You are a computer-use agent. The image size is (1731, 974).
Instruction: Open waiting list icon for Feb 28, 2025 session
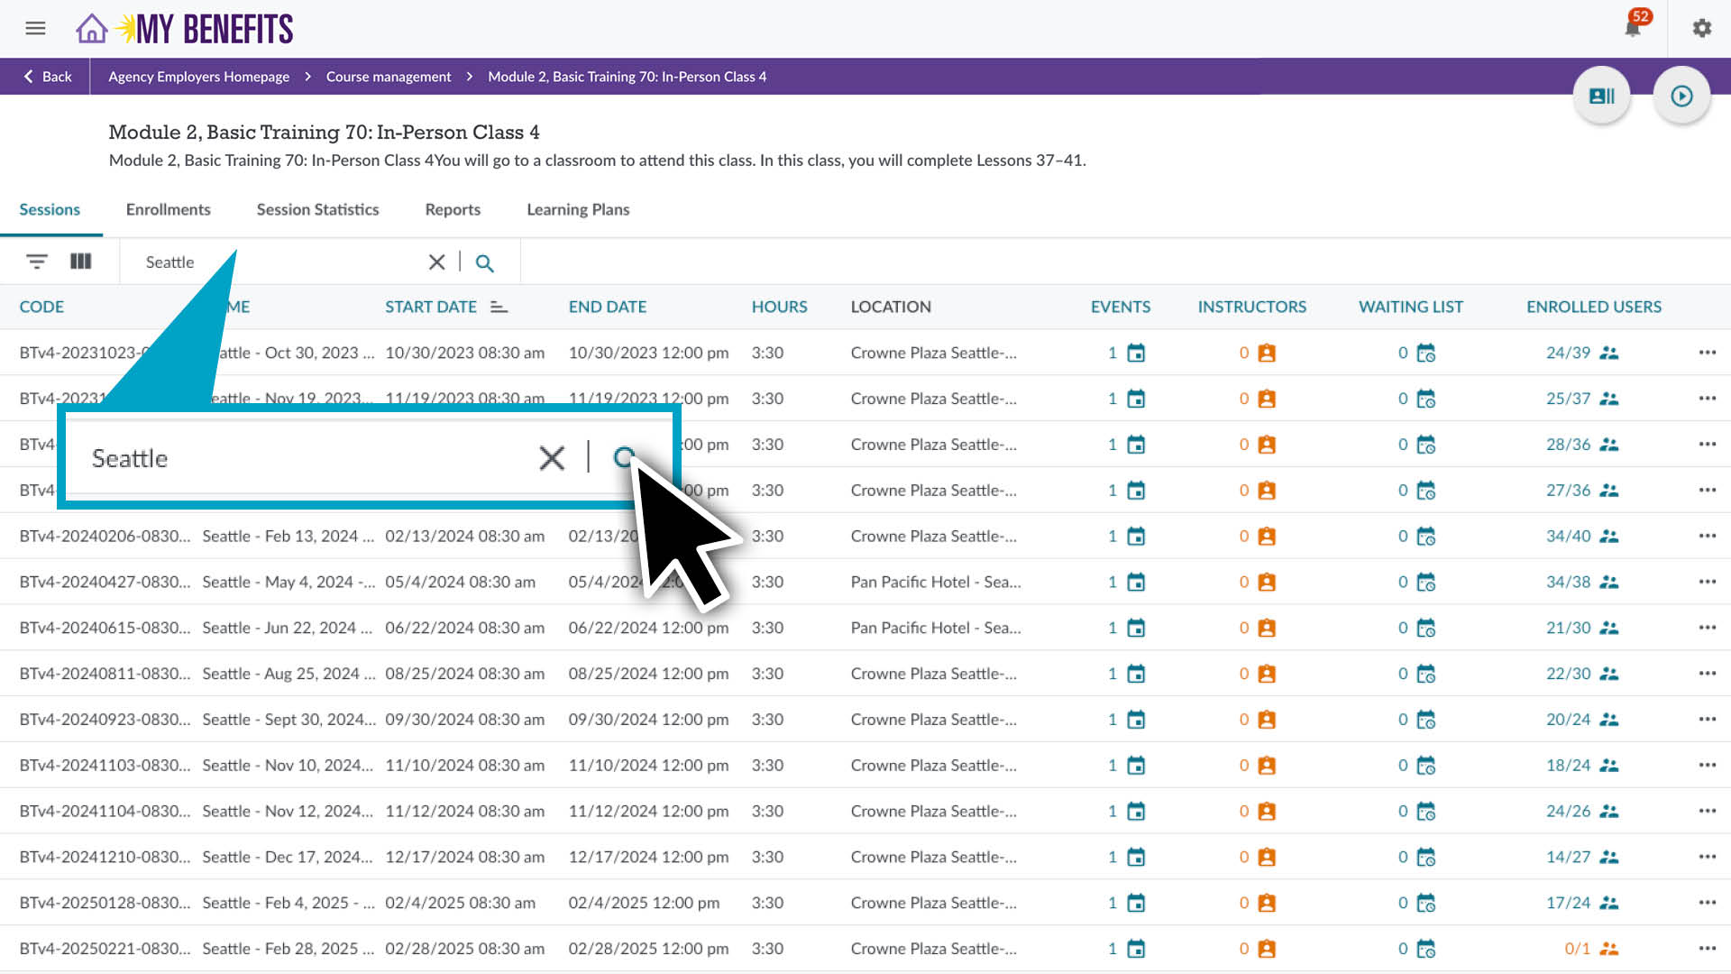(1425, 949)
